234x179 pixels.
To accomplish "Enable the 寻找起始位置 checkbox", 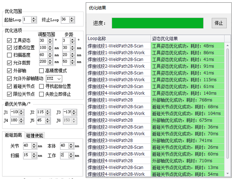I will (41, 86).
